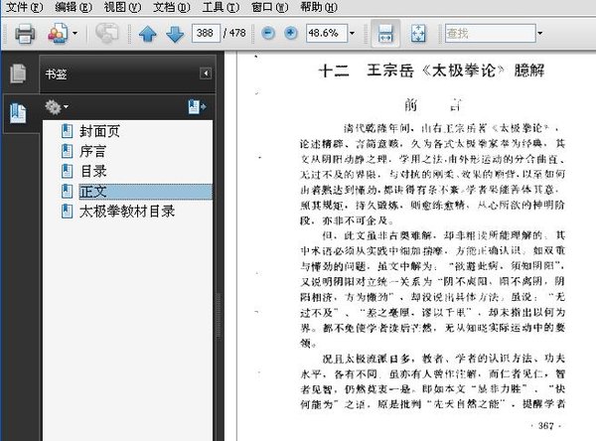Toggle the fit width scrolling mode icon
The width and height of the screenshot is (596, 441).
point(385,34)
